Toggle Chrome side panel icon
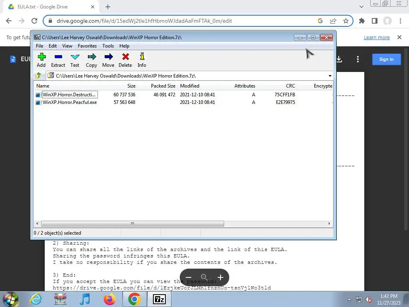This screenshot has width=409, height=307. click(375, 21)
